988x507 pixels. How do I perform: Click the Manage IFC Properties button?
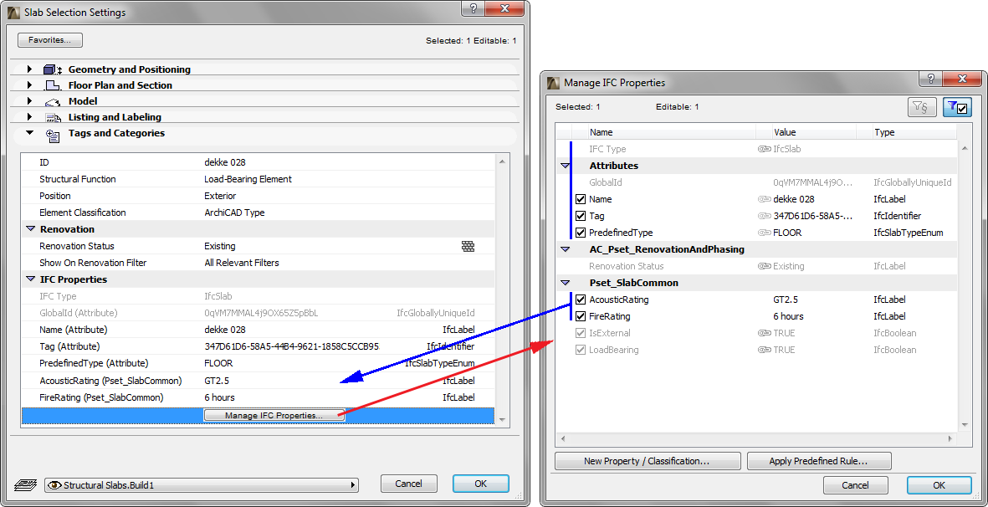[x=274, y=415]
